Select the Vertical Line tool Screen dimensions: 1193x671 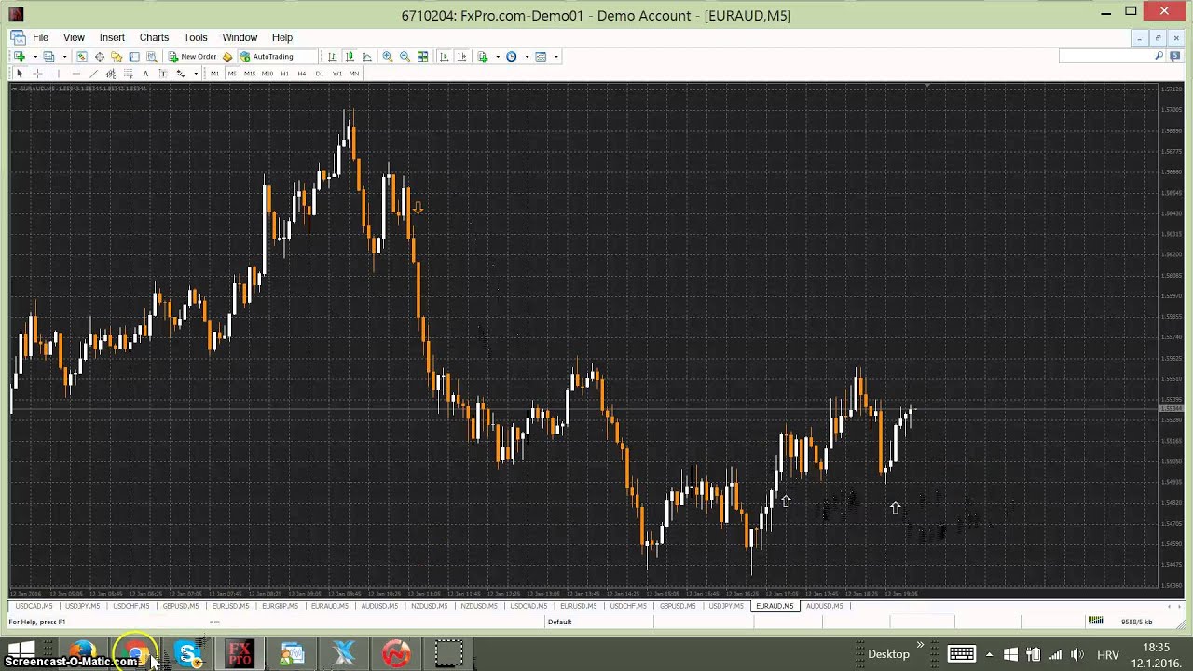tap(59, 74)
